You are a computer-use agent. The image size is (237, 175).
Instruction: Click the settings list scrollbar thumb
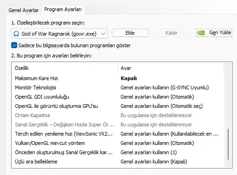point(228,144)
